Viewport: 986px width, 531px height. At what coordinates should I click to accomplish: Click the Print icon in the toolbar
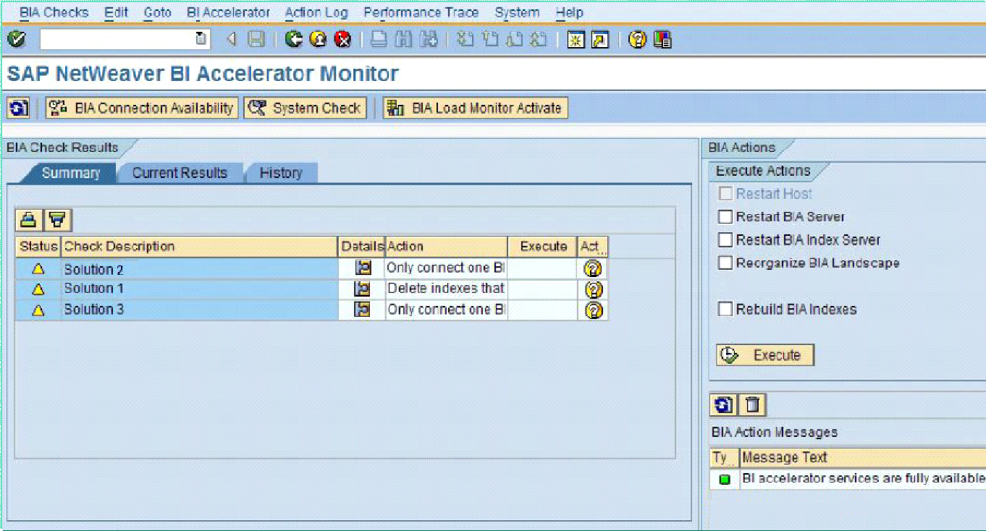[x=379, y=39]
